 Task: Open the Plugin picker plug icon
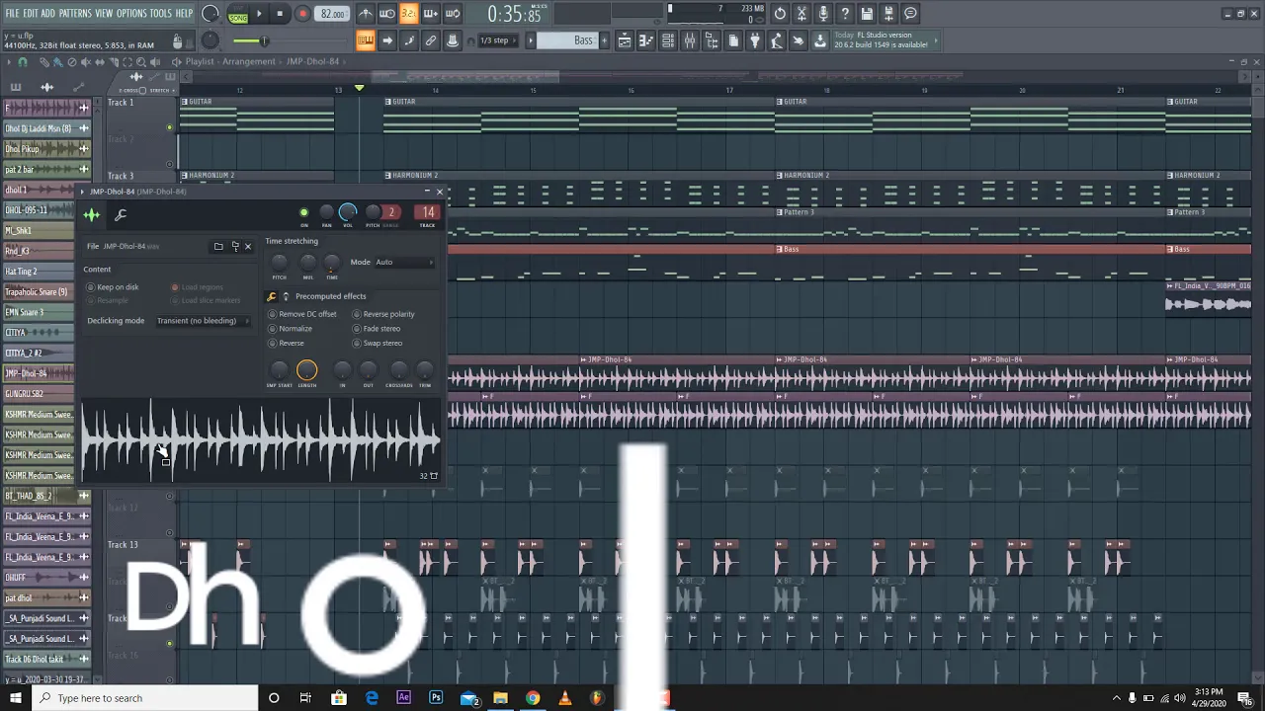755,40
